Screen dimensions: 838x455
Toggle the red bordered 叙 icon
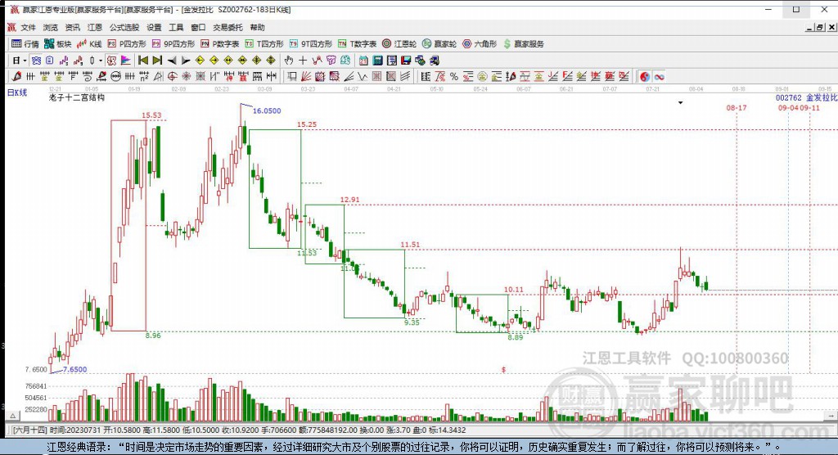(111, 61)
